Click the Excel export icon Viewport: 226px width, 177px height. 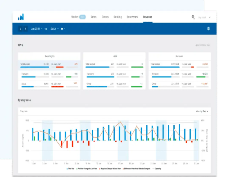click(208, 28)
